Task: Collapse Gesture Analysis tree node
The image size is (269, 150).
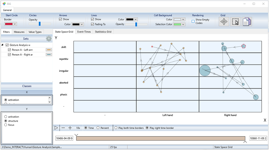Action: point(2,45)
